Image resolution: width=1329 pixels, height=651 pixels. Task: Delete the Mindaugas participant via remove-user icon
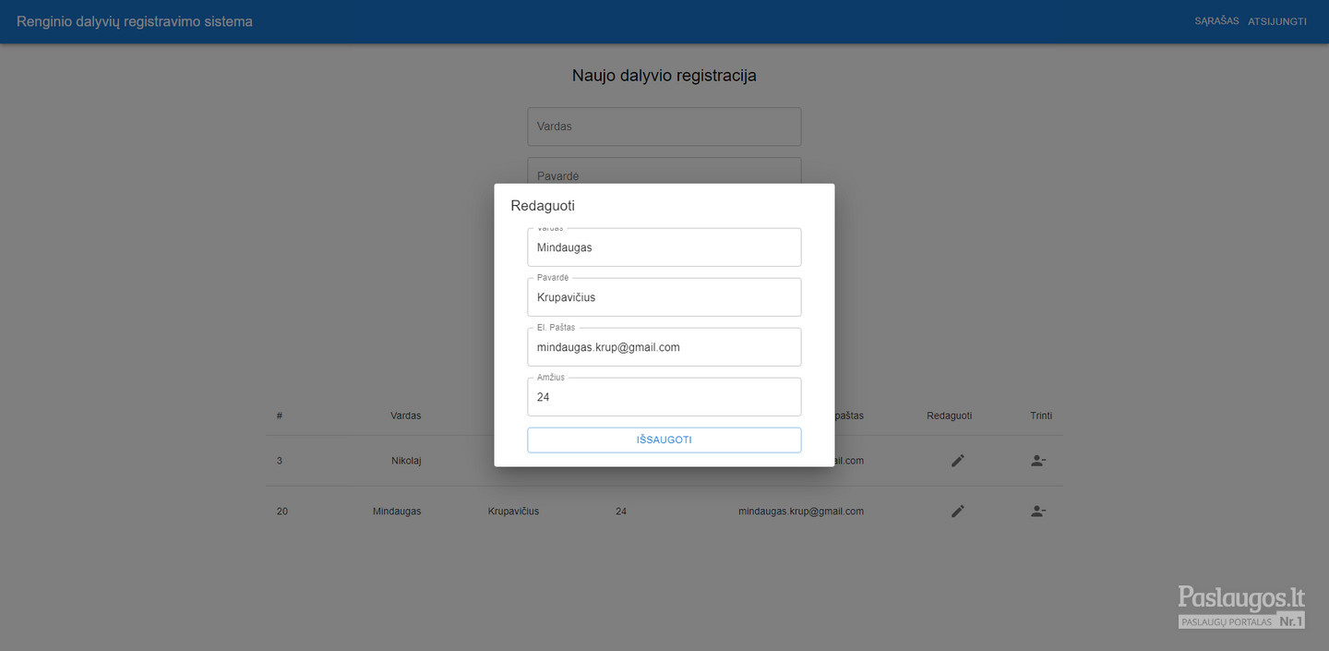pyautogui.click(x=1038, y=511)
